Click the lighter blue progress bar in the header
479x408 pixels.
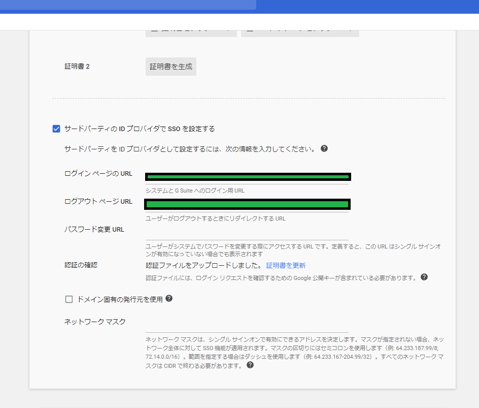pos(127,5)
